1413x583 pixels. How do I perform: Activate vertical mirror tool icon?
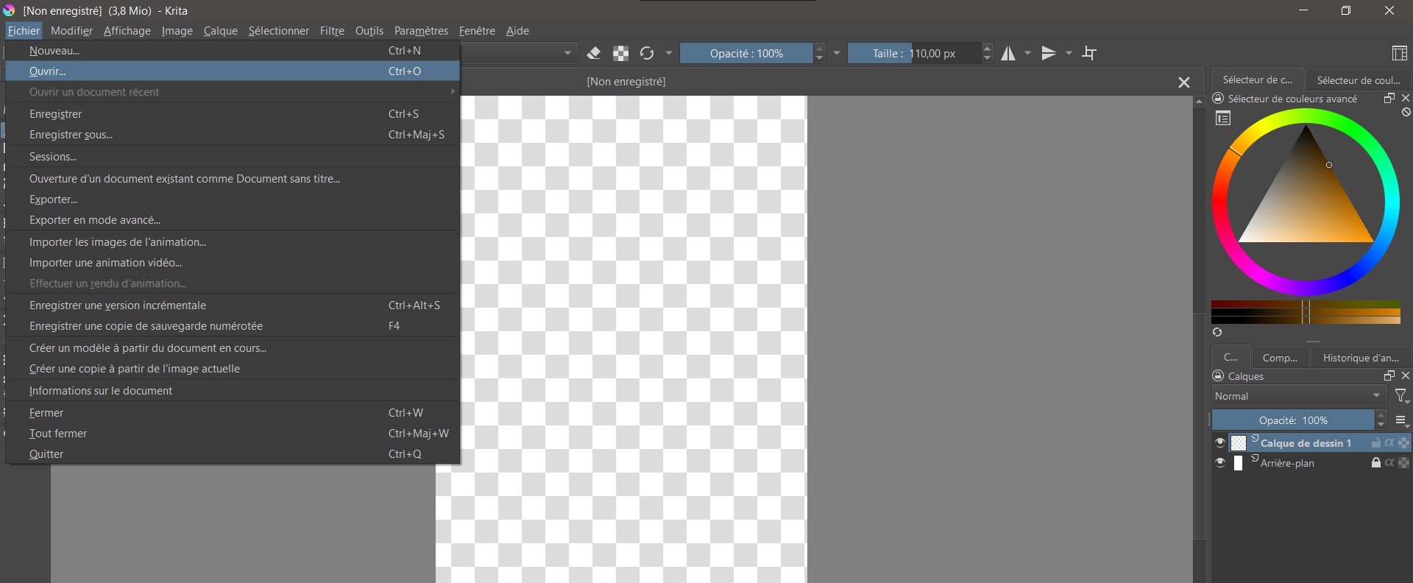tap(1049, 53)
